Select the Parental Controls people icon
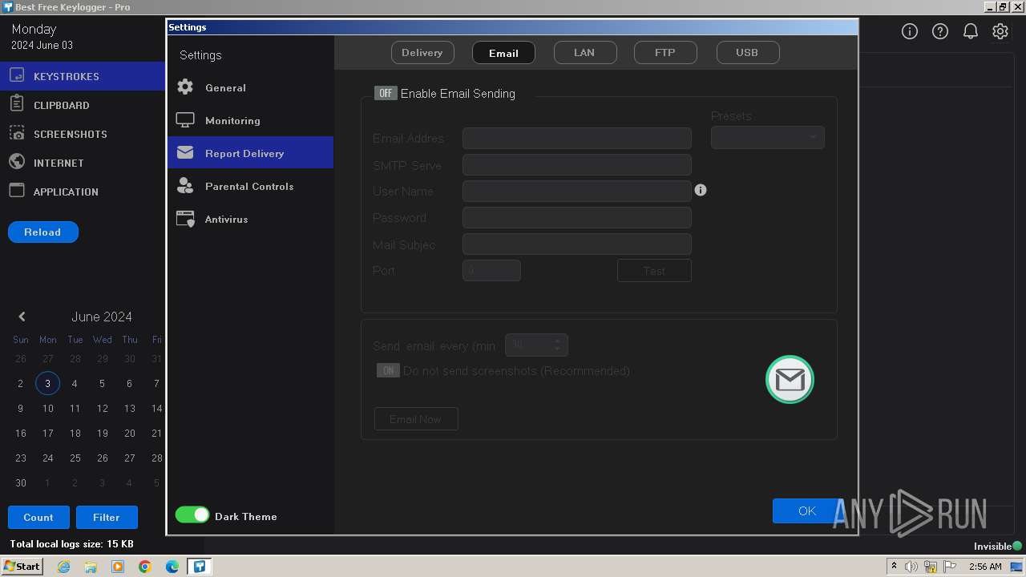Image resolution: width=1026 pixels, height=577 pixels. [185, 186]
